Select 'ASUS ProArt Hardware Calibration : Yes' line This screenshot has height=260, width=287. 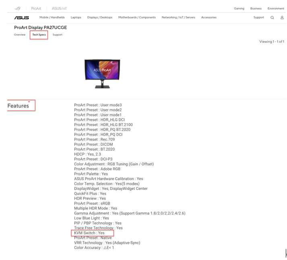click(109, 179)
